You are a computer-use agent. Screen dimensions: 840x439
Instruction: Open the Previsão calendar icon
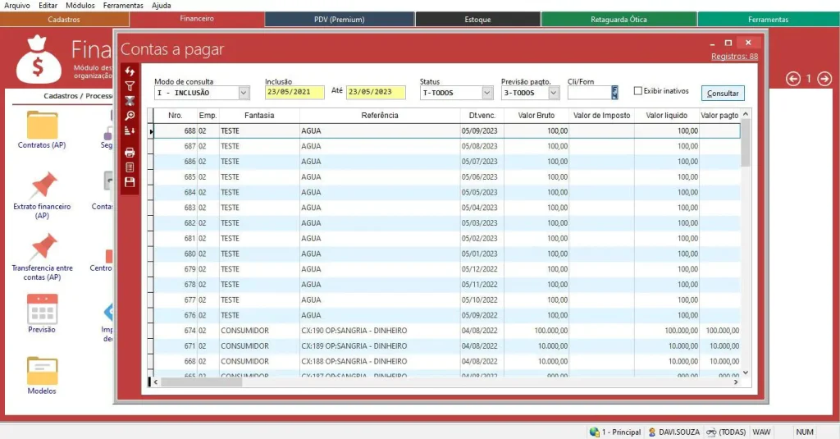point(42,309)
